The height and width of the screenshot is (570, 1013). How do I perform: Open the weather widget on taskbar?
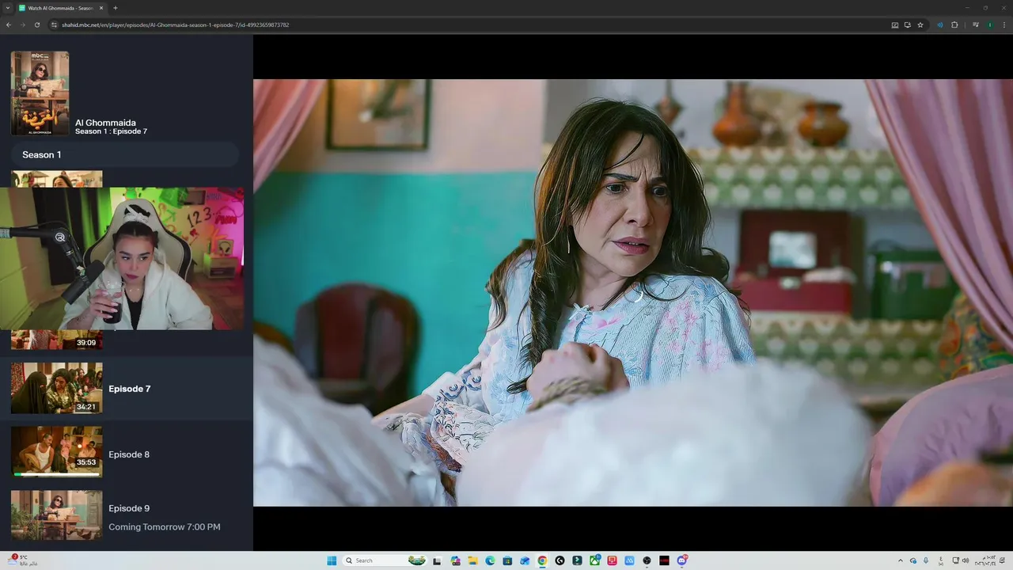click(22, 560)
